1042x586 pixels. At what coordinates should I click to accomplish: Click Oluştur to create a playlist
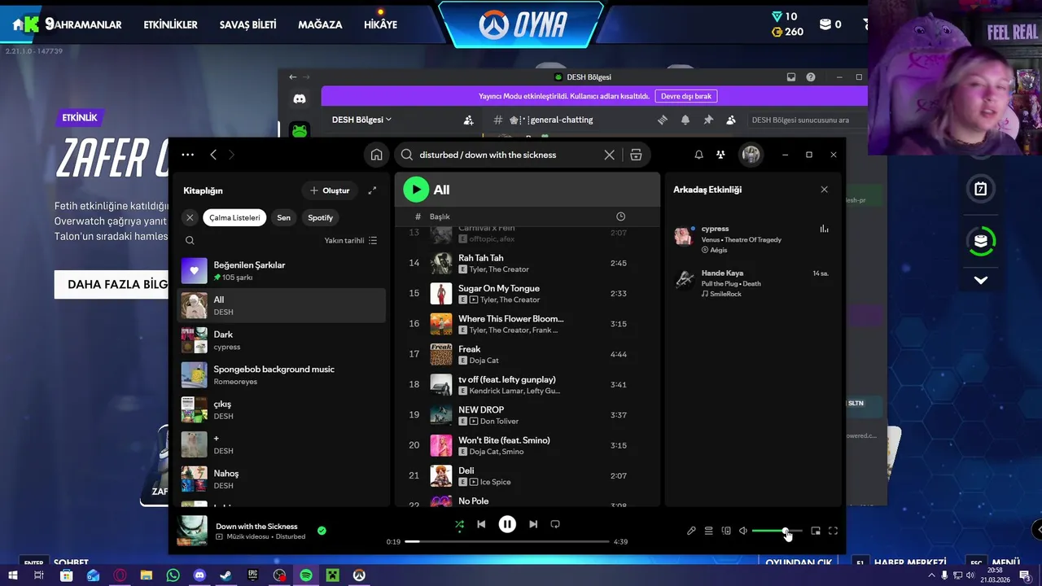click(x=330, y=190)
